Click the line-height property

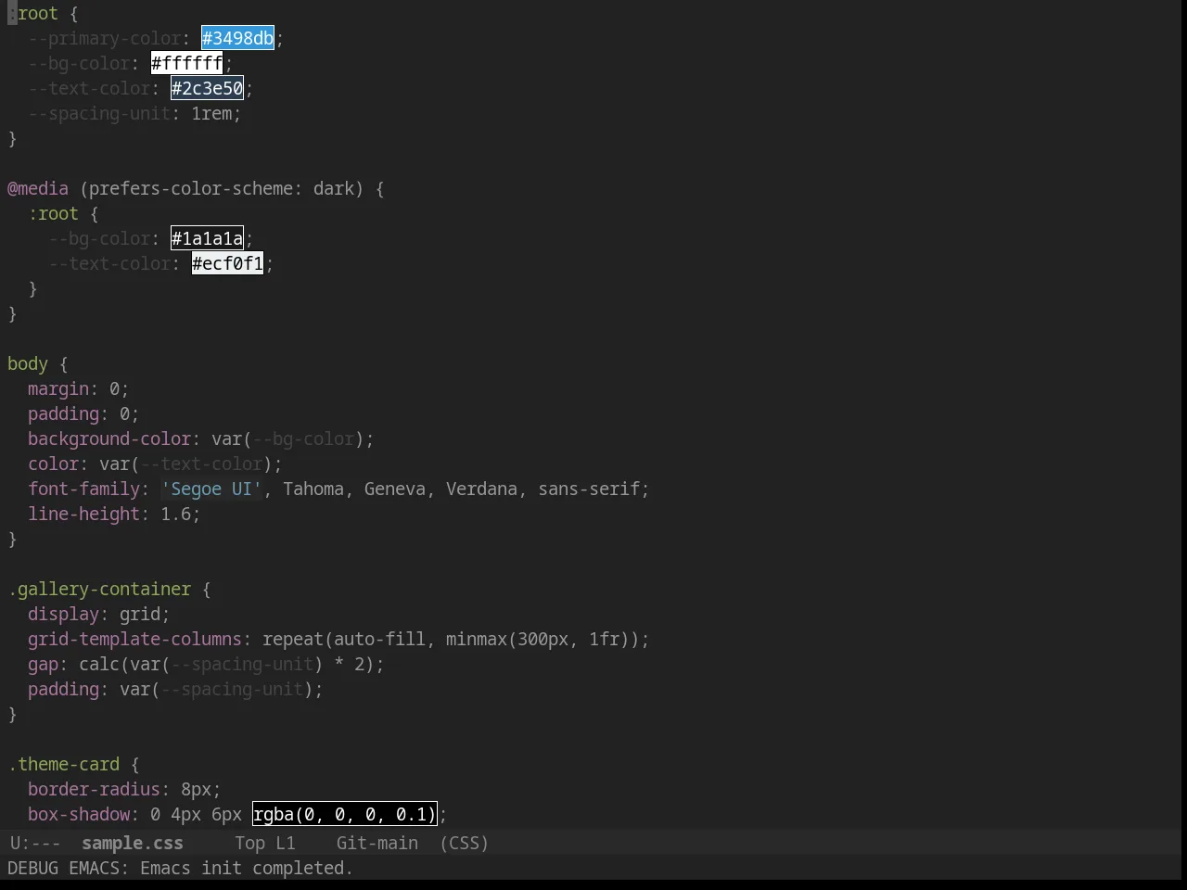[83, 514]
